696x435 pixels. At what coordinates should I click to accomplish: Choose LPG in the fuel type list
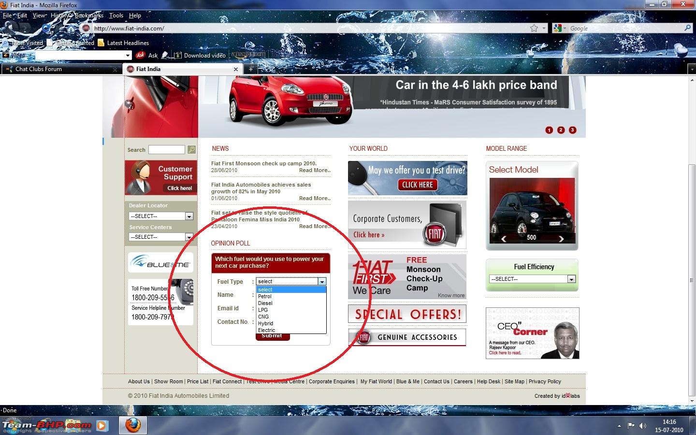pos(291,310)
